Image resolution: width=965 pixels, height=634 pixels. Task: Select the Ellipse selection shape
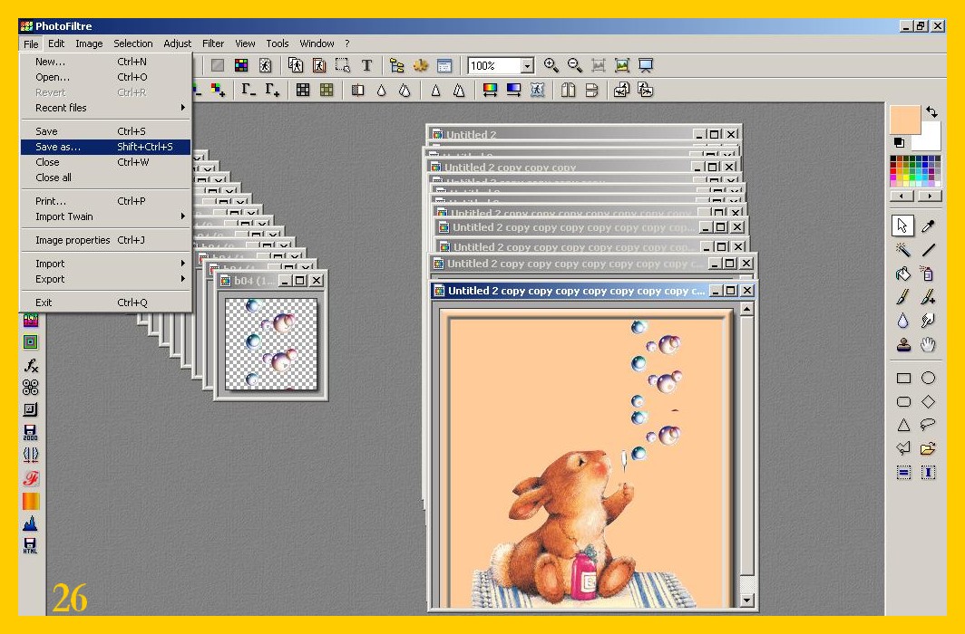click(x=928, y=378)
